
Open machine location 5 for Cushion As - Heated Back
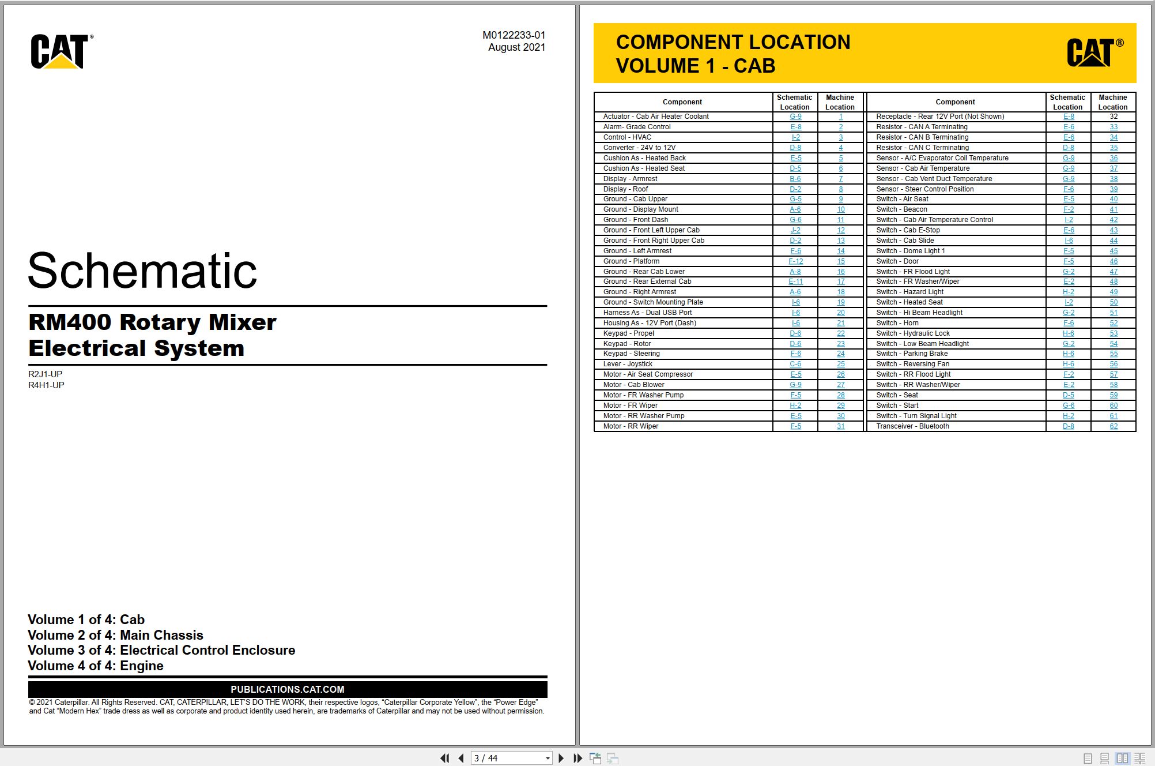tap(840, 158)
